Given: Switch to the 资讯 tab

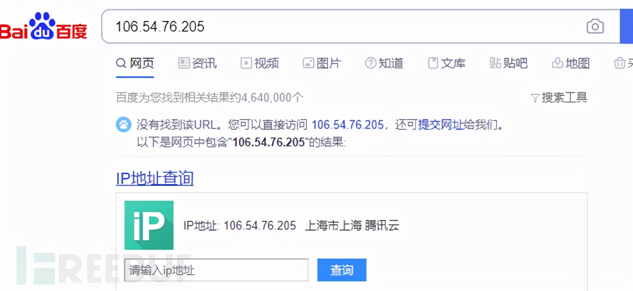Looking at the screenshot, I should point(197,63).
